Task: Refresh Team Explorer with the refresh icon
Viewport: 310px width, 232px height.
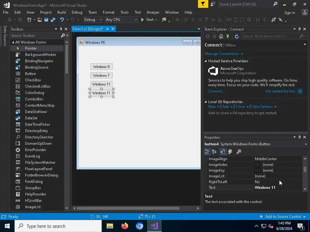Action: [x=236, y=36]
